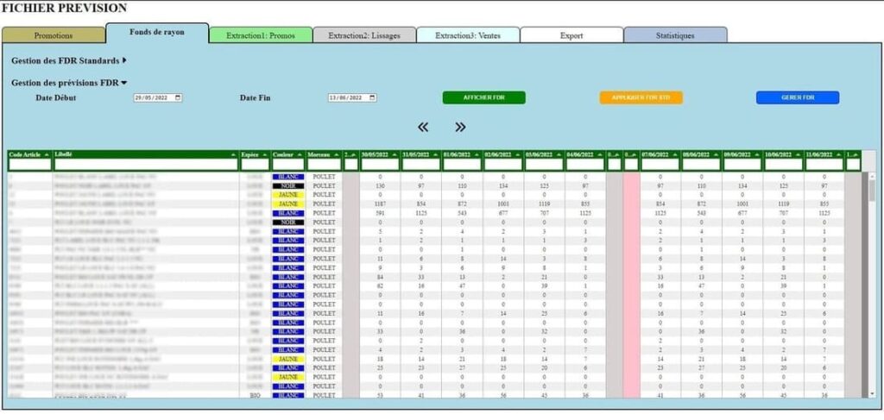The image size is (884, 420).
Task: Focus the 07/06/2022 column filter box
Action: pos(660,165)
